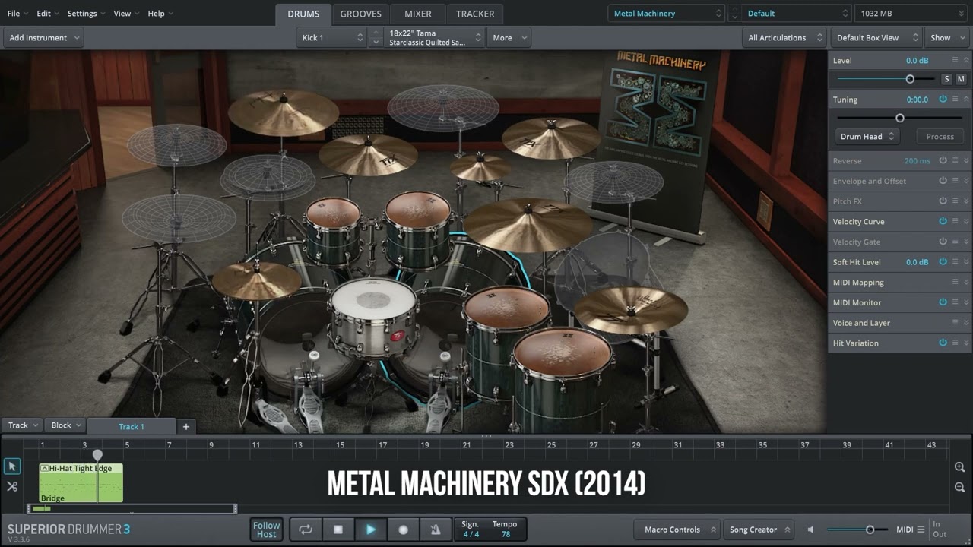Click the Process button
The height and width of the screenshot is (547, 973).
click(940, 137)
